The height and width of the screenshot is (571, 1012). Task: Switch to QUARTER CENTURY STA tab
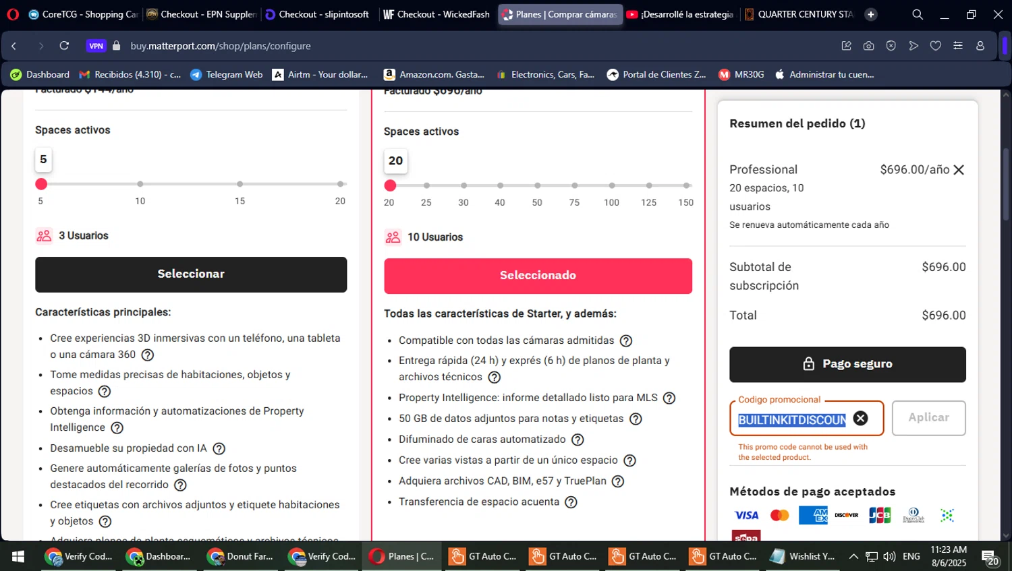tap(799, 14)
